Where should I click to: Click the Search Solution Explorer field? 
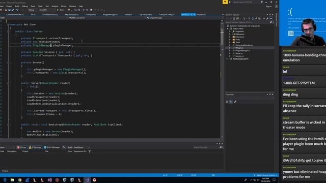(x=249, y=22)
